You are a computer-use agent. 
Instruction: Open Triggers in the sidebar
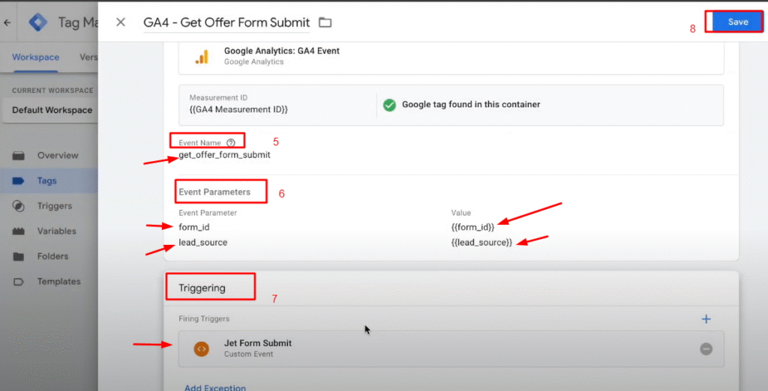(49, 206)
